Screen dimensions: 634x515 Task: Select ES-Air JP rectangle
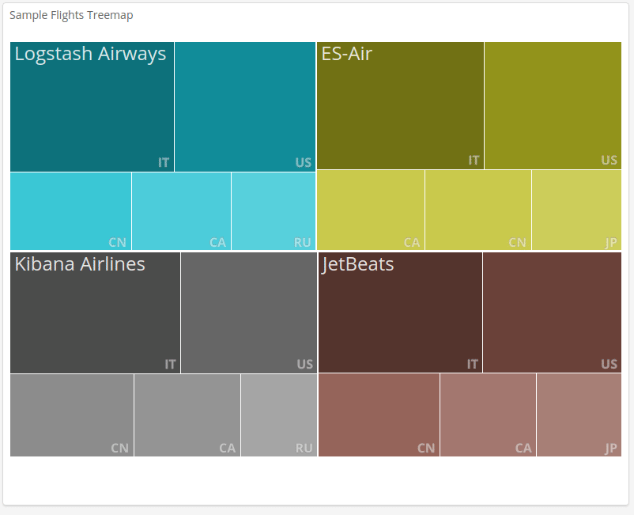(x=576, y=210)
